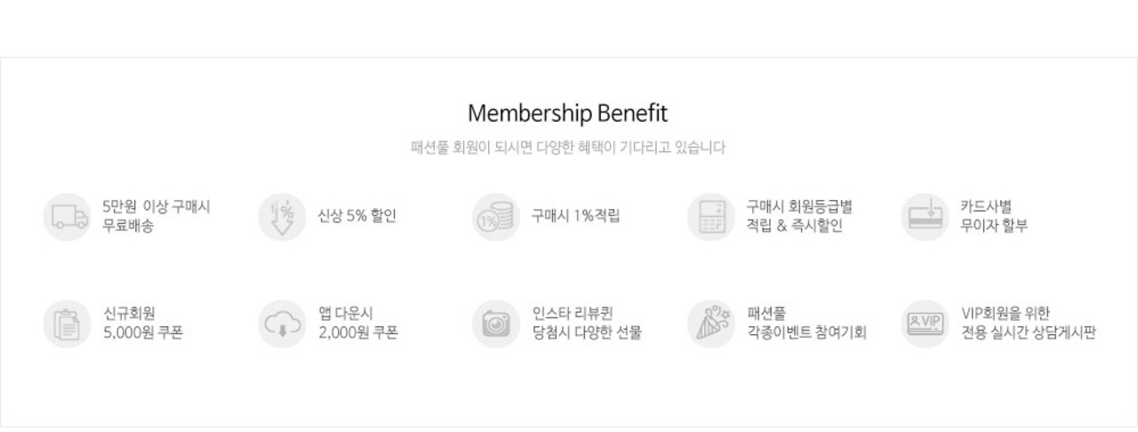This screenshot has width=1138, height=432.
Task: Select the 5만원 이상 구매시 무료배송 text
Action: (x=156, y=216)
